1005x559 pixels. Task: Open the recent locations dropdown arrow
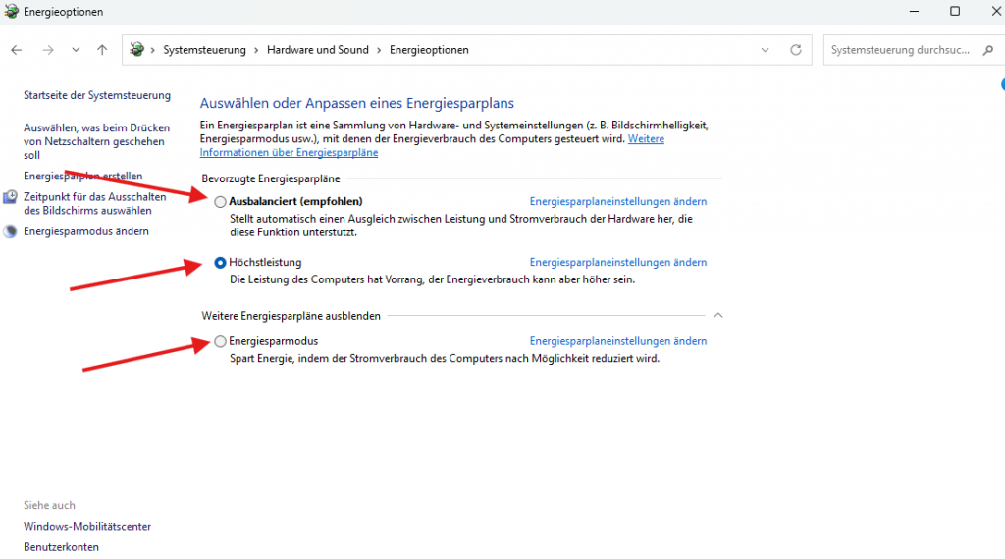[75, 50]
